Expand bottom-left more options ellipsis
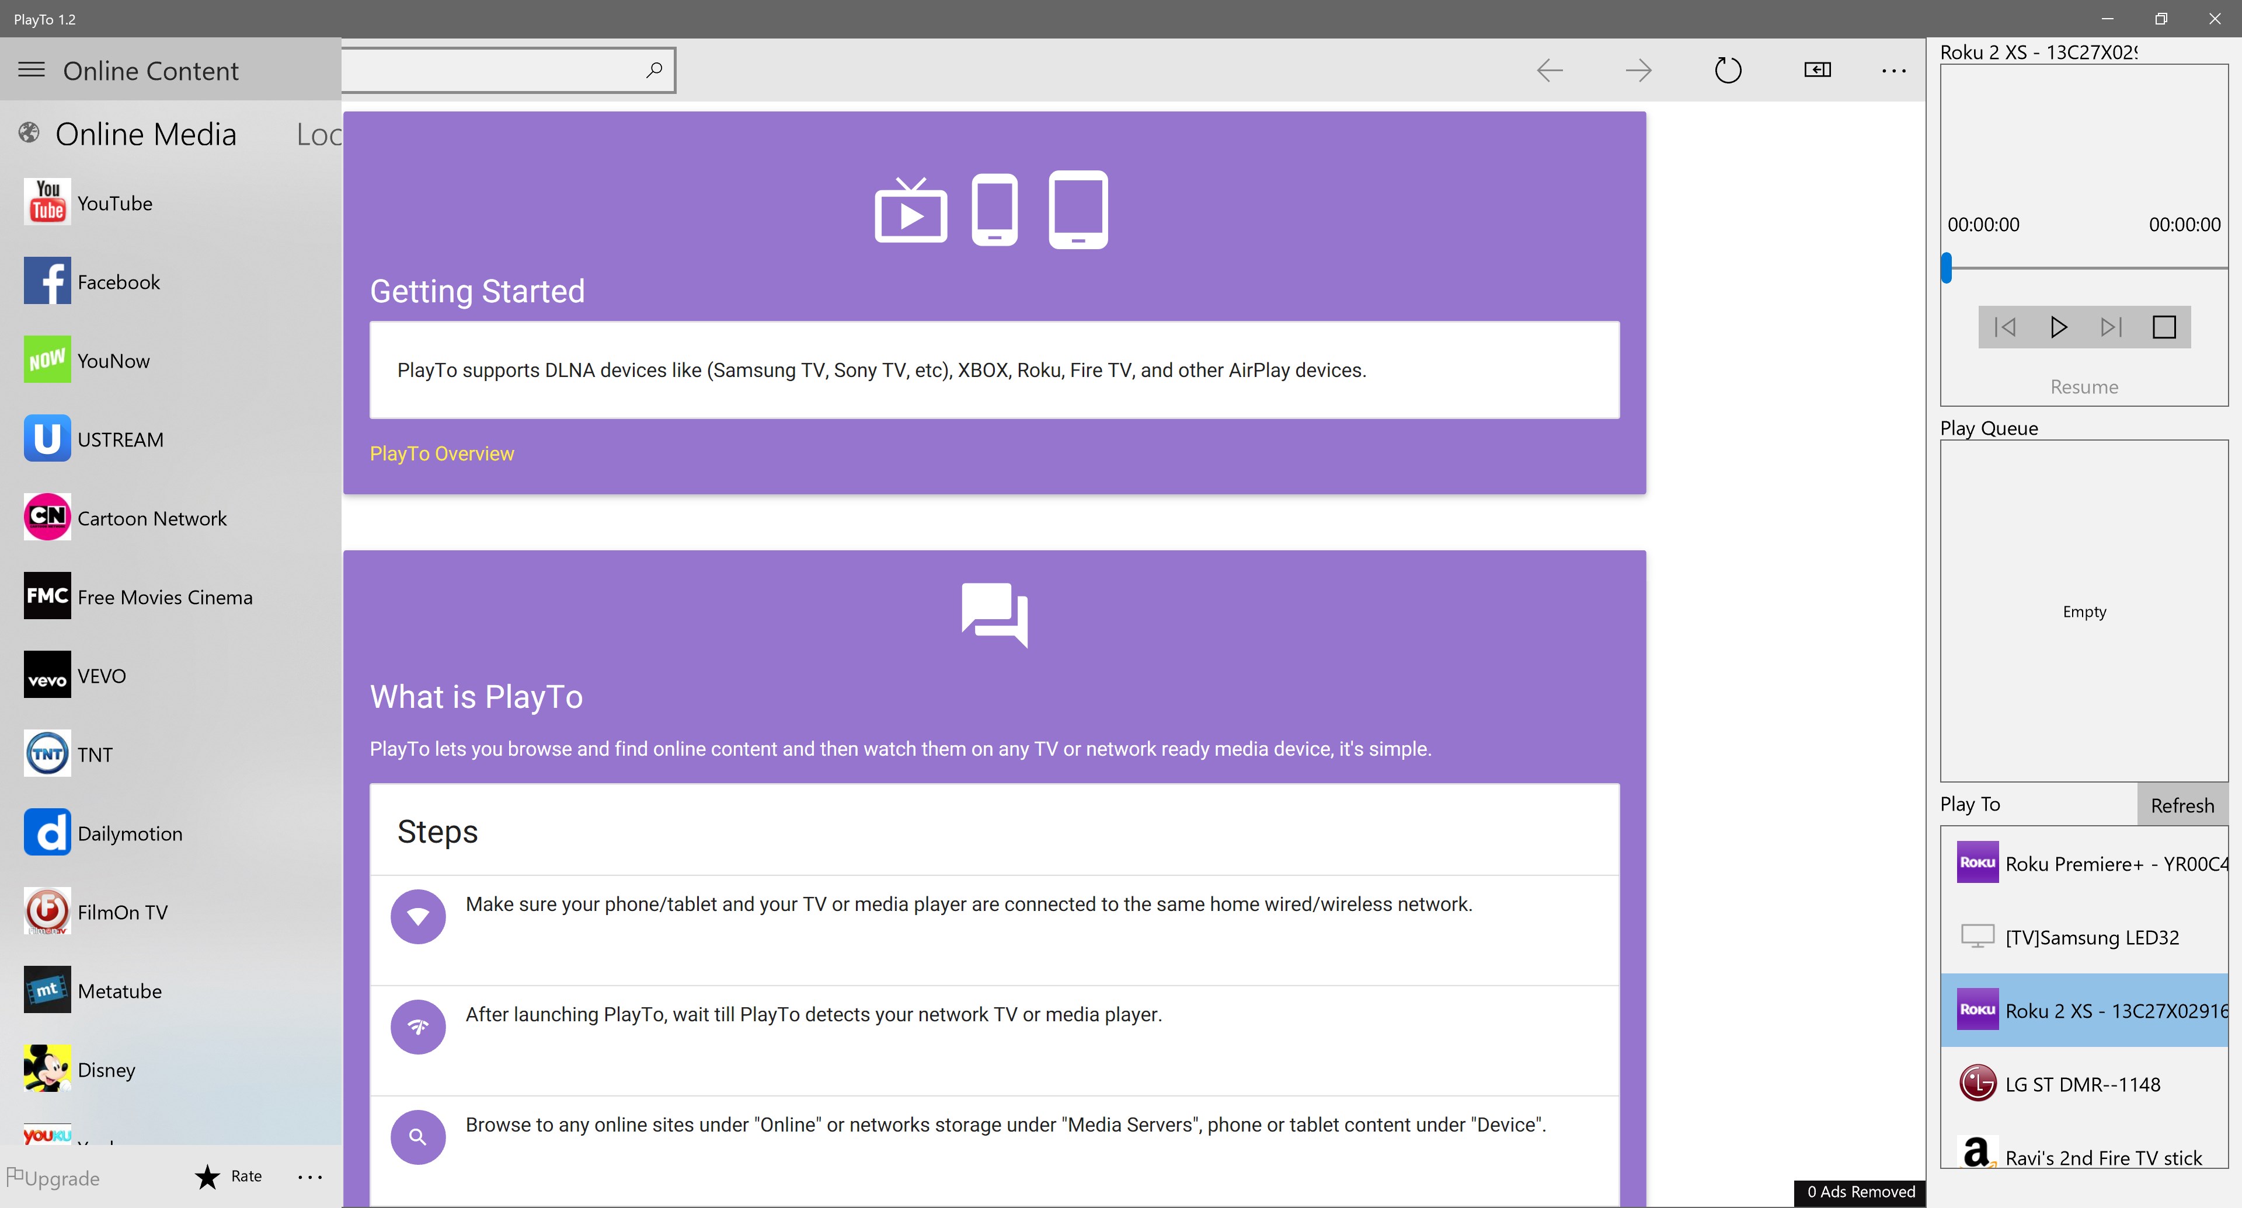2242x1208 pixels. pos(310,1176)
